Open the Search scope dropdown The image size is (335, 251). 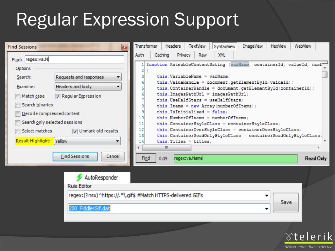tap(88, 77)
